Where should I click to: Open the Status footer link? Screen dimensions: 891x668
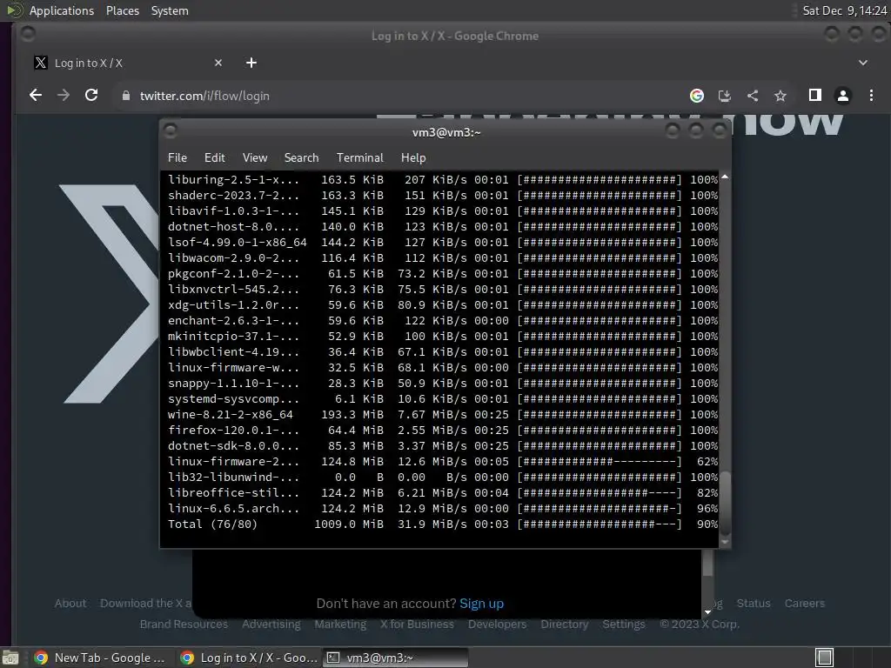click(x=754, y=604)
